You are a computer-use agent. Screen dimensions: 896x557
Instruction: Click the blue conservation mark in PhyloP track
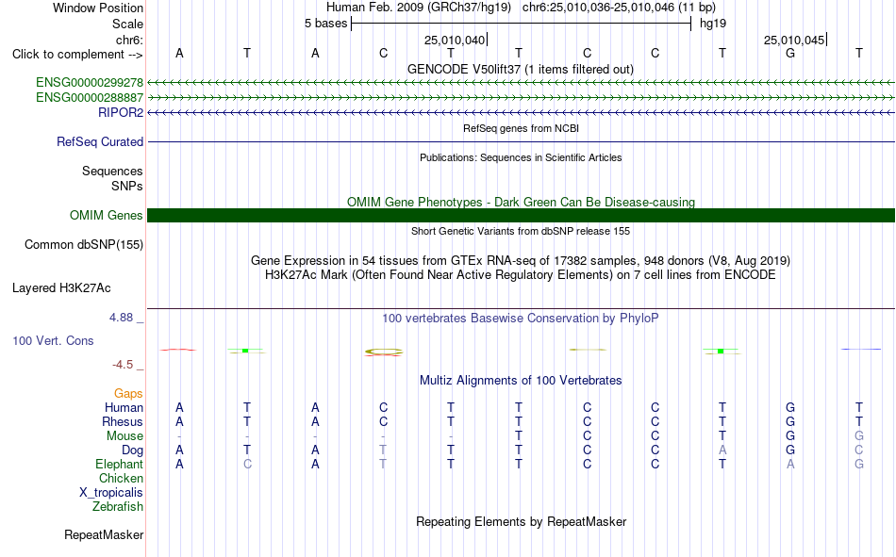click(861, 349)
